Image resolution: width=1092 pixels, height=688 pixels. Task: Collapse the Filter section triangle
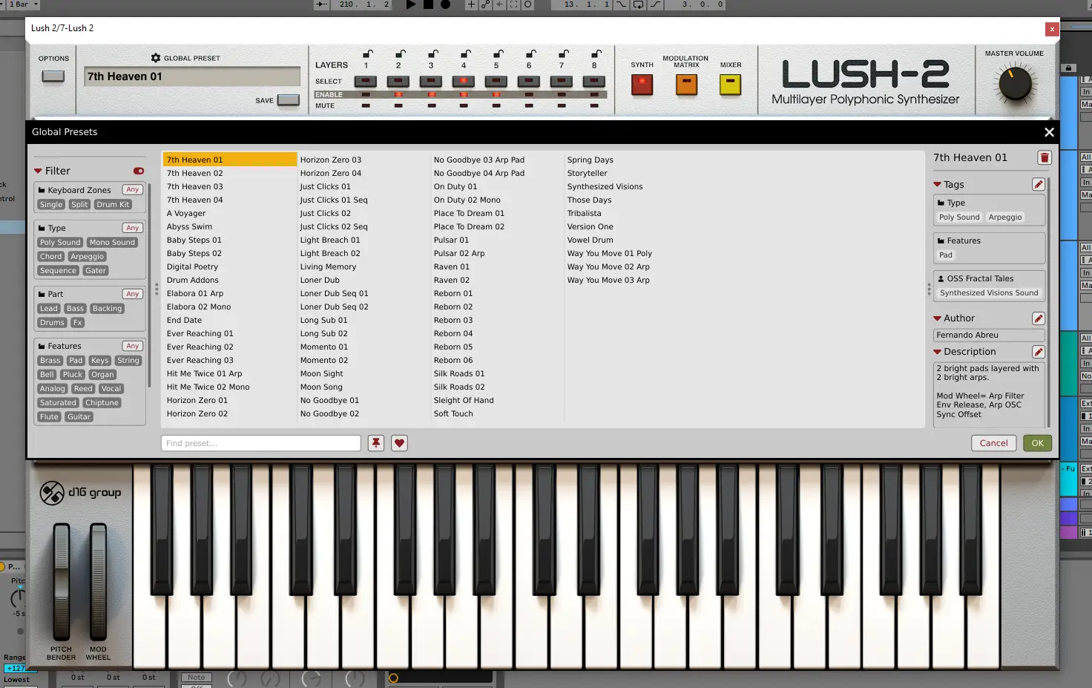38,171
